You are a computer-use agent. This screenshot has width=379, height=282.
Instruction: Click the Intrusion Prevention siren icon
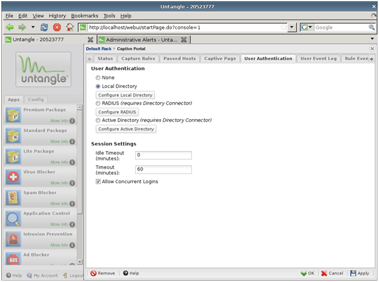tap(13, 239)
